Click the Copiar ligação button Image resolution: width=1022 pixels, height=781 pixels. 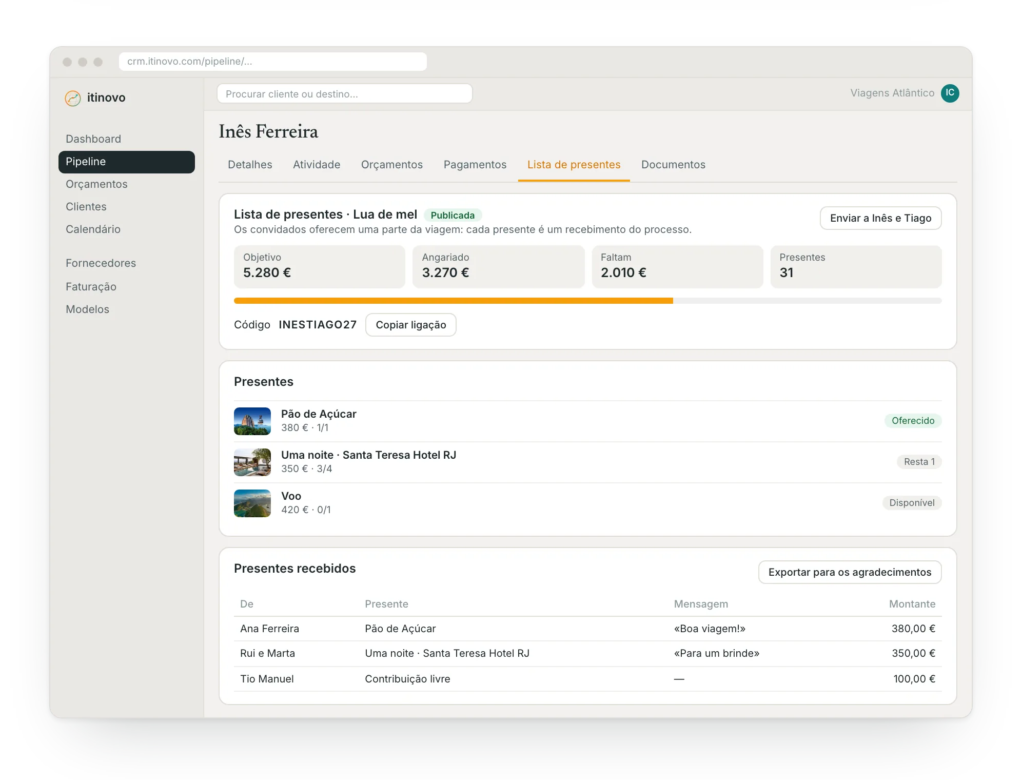pos(410,325)
